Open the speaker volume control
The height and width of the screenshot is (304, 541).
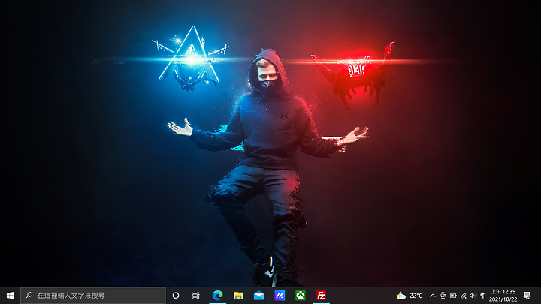pyautogui.click(x=473, y=296)
